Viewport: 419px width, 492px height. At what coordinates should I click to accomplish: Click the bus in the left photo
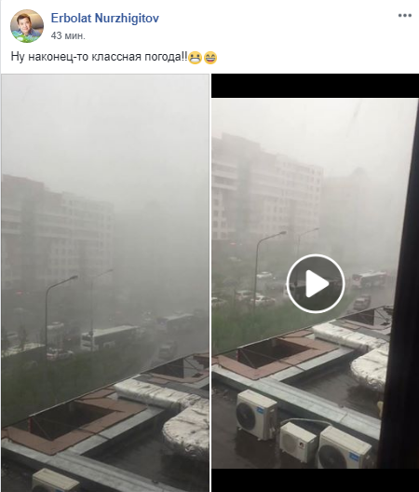(x=108, y=337)
